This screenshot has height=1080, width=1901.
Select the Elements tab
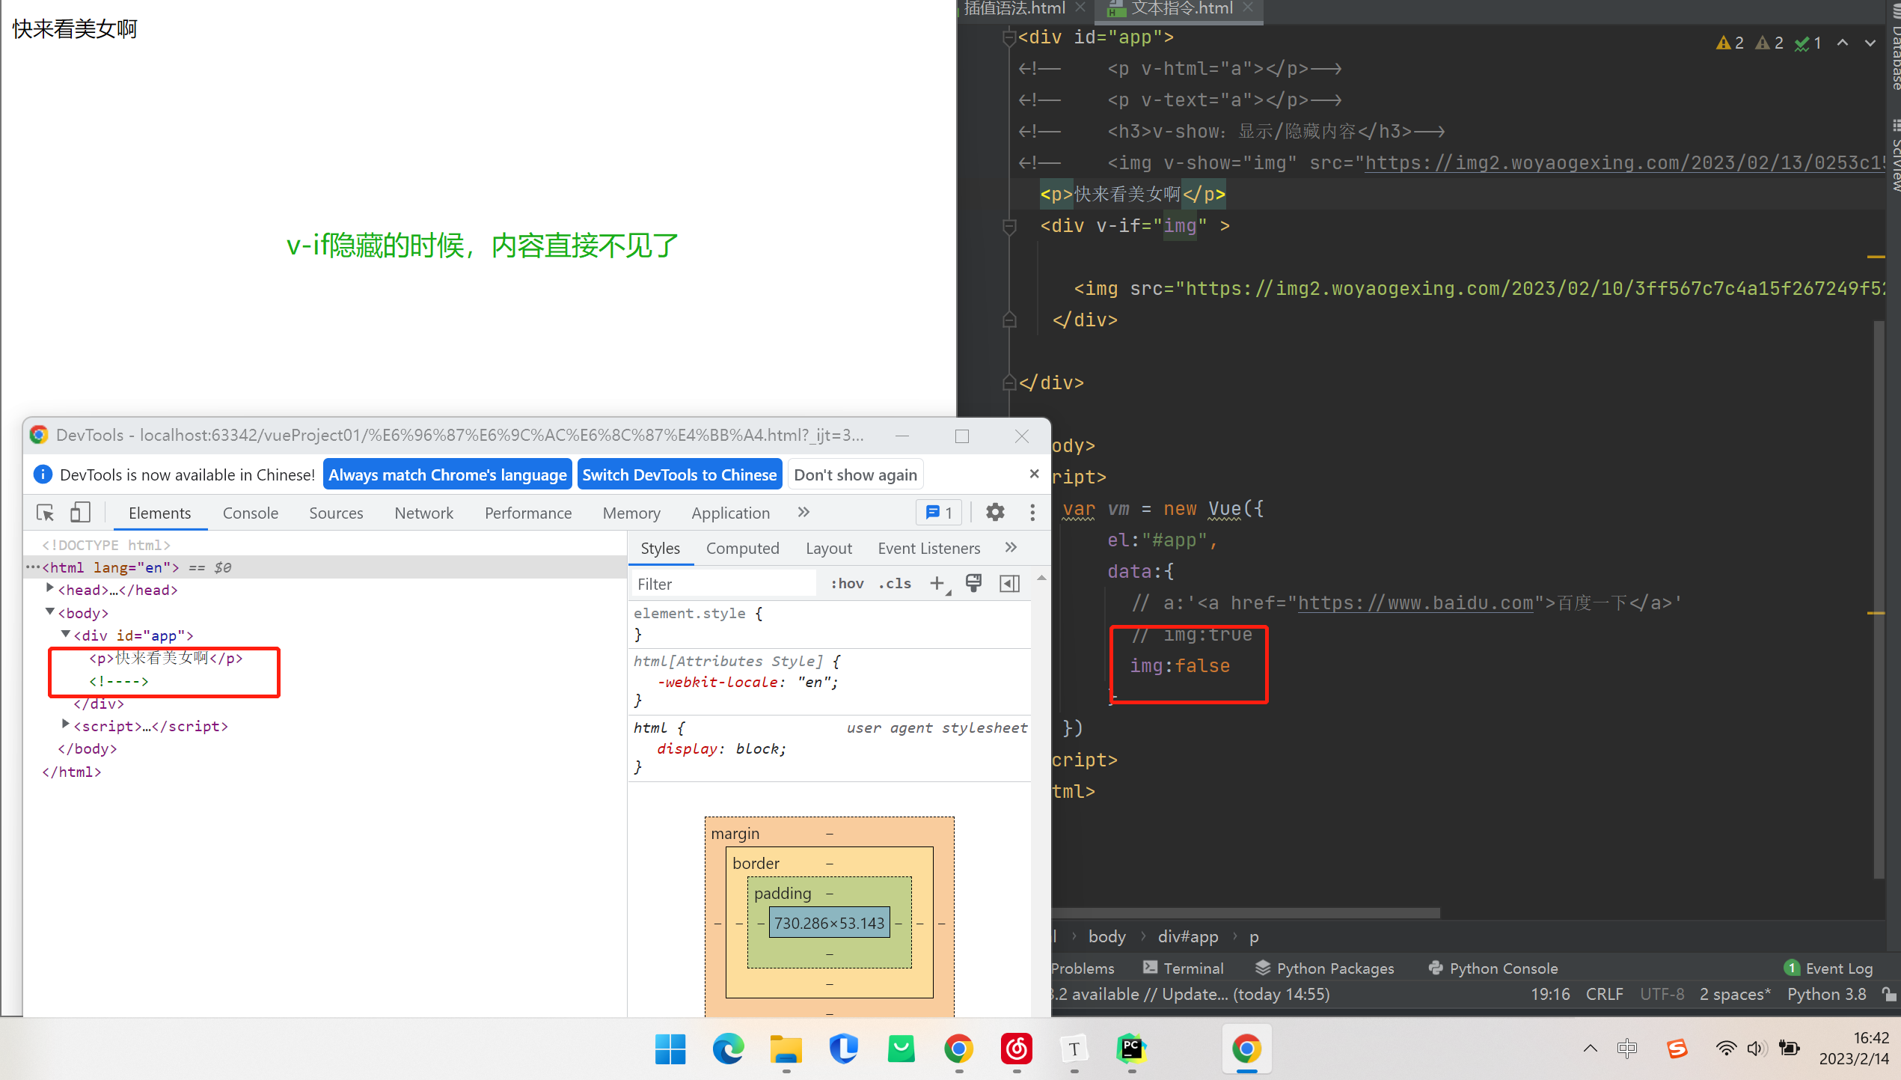[159, 513]
